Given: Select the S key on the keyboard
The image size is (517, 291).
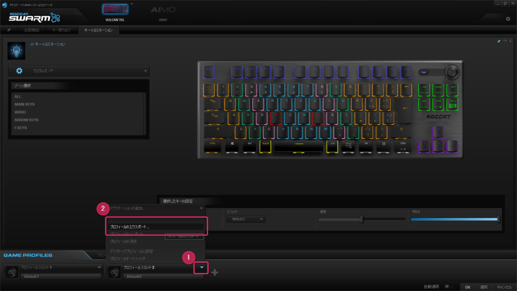Looking at the screenshot, I should (x=247, y=118).
